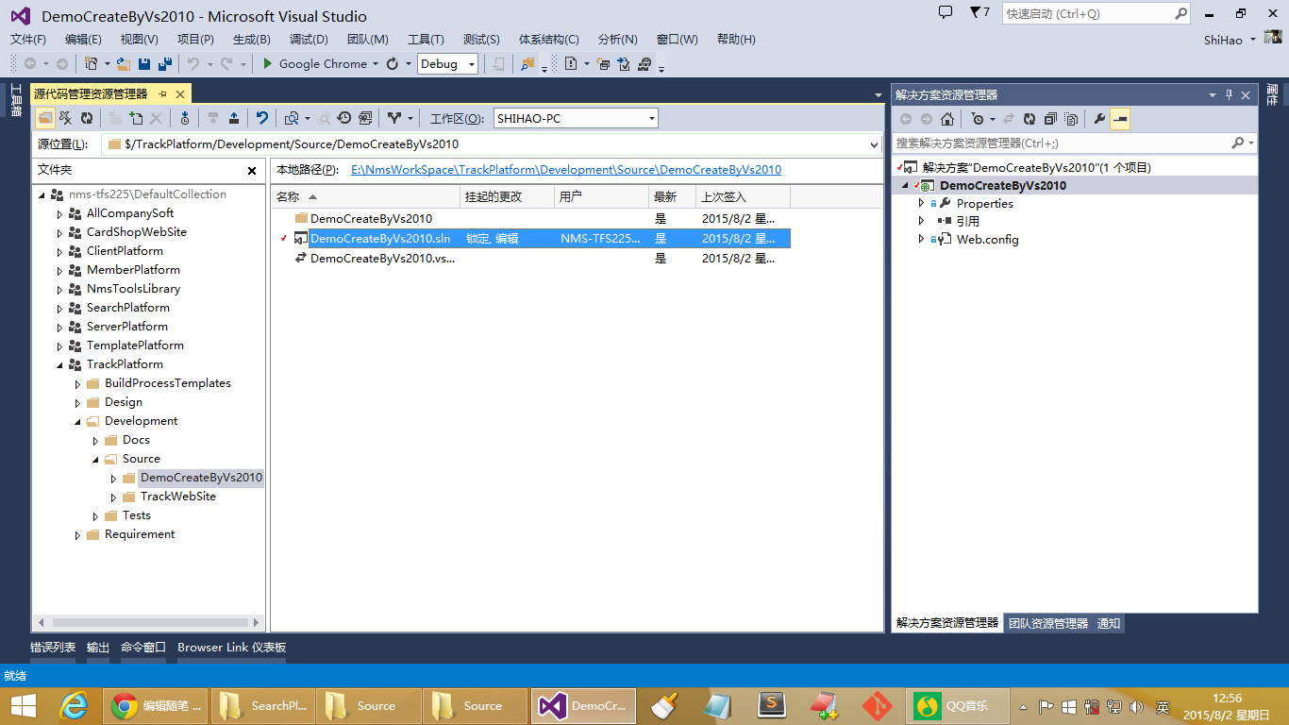The image size is (1289, 725).
Task: Click the view history clock icon
Action: 344,118
